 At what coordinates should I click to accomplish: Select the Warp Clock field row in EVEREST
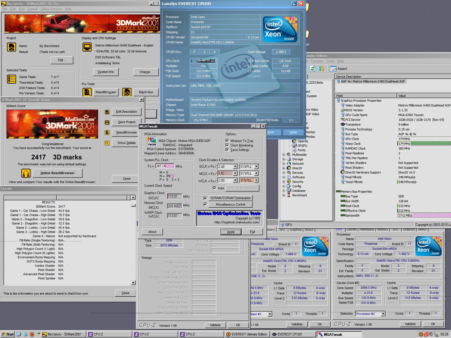tap(393, 144)
